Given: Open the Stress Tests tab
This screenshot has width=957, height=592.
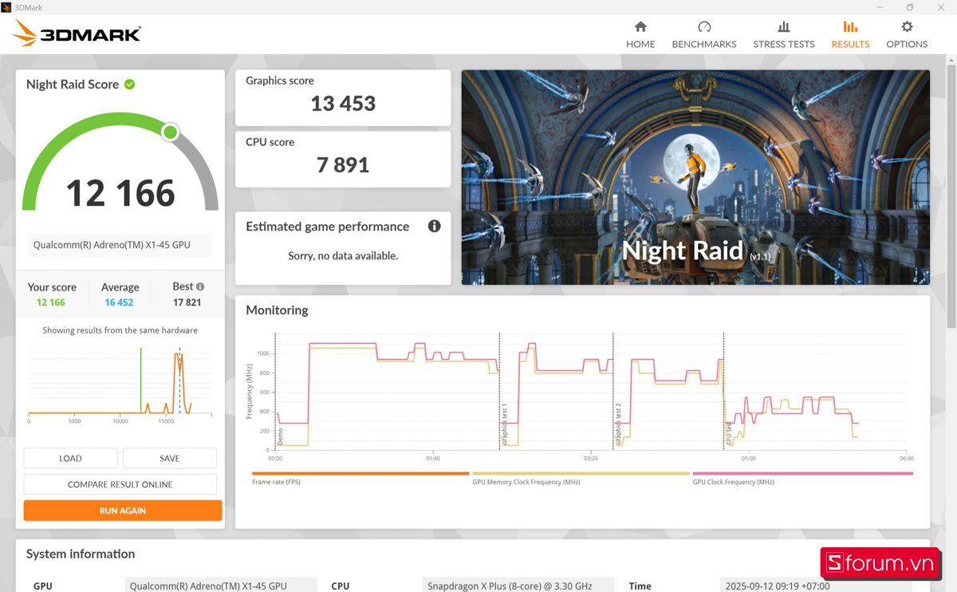Looking at the screenshot, I should 784,35.
